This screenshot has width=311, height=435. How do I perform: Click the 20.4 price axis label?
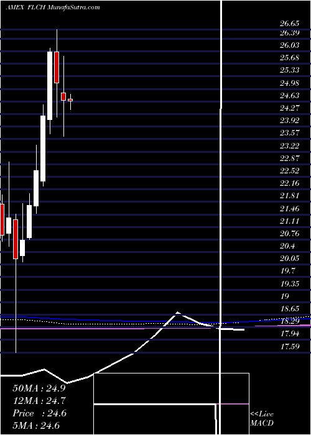coord(287,246)
